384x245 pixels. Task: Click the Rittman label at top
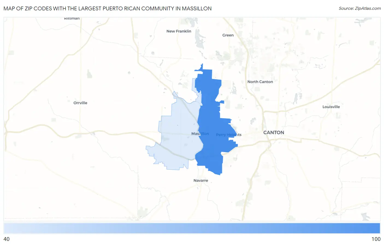point(72,19)
